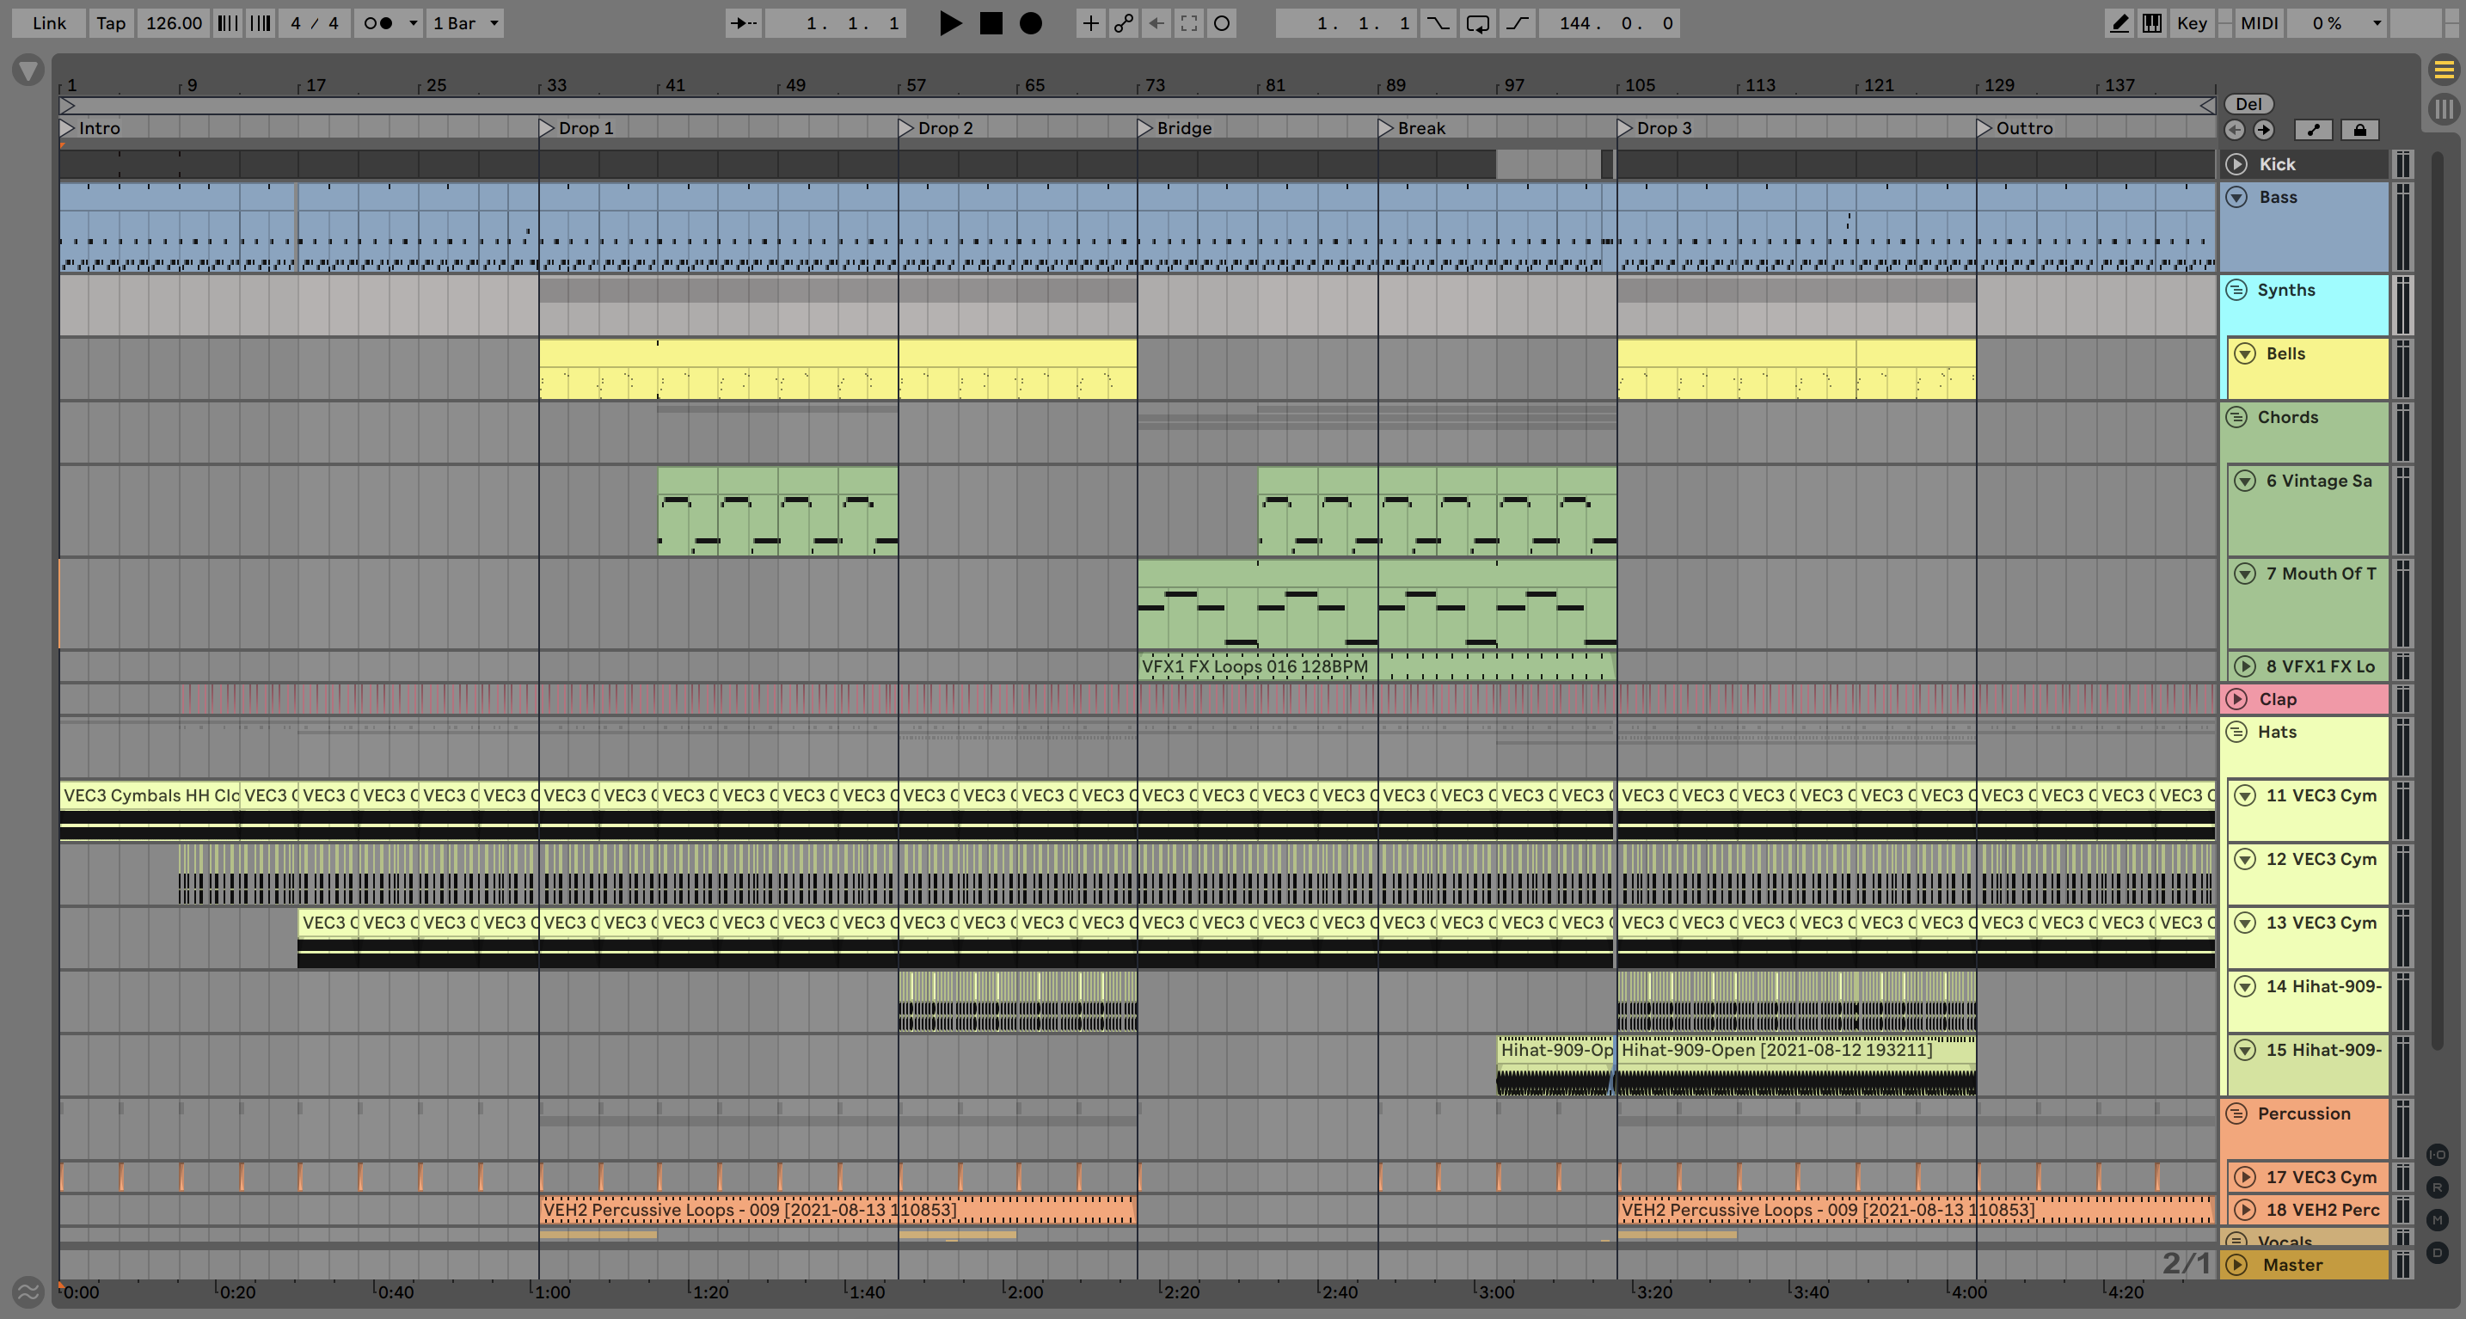Viewport: 2466px width, 1319px height.
Task: Arm the Arrangement Record button
Action: (1030, 23)
